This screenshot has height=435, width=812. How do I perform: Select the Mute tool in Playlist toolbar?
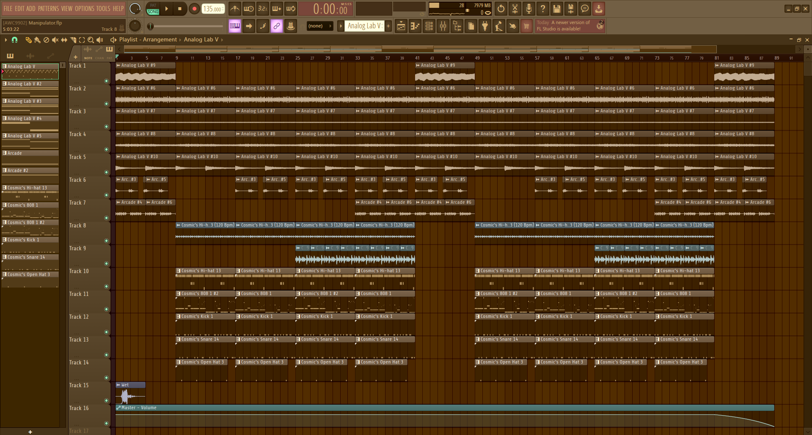point(55,40)
